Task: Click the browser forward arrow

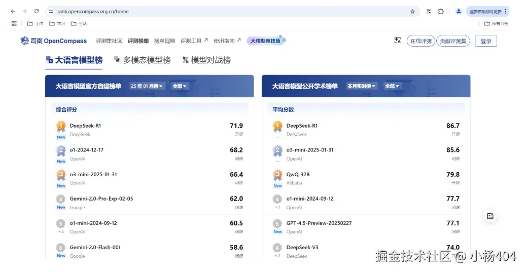Action: (x=24, y=11)
